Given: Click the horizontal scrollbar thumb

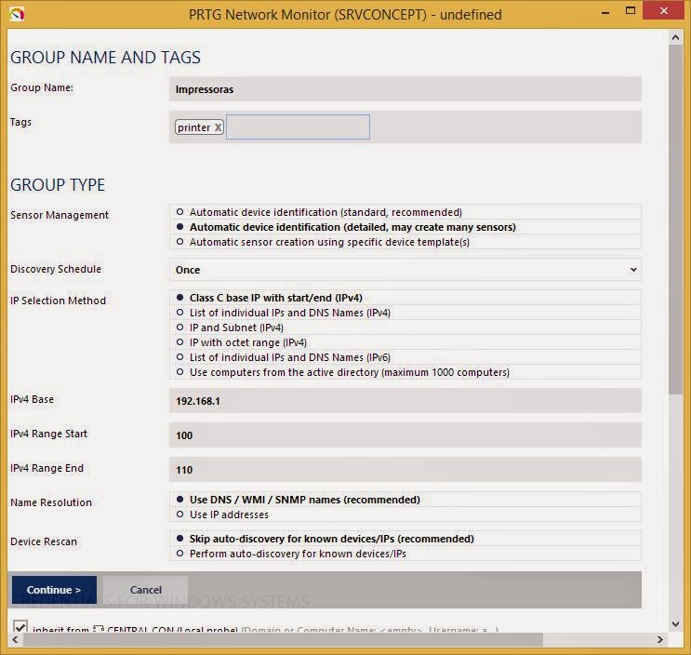Looking at the screenshot, I should point(283,639).
